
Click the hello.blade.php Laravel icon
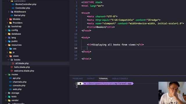tap(12, 67)
